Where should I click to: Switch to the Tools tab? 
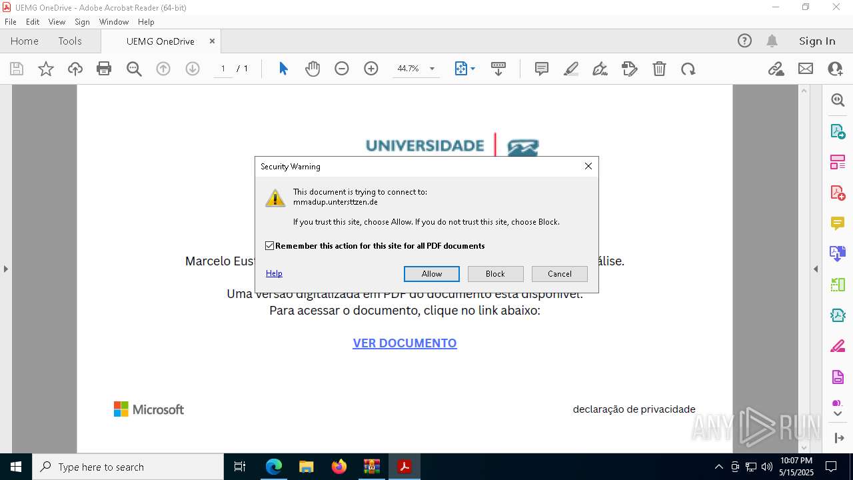tap(70, 41)
